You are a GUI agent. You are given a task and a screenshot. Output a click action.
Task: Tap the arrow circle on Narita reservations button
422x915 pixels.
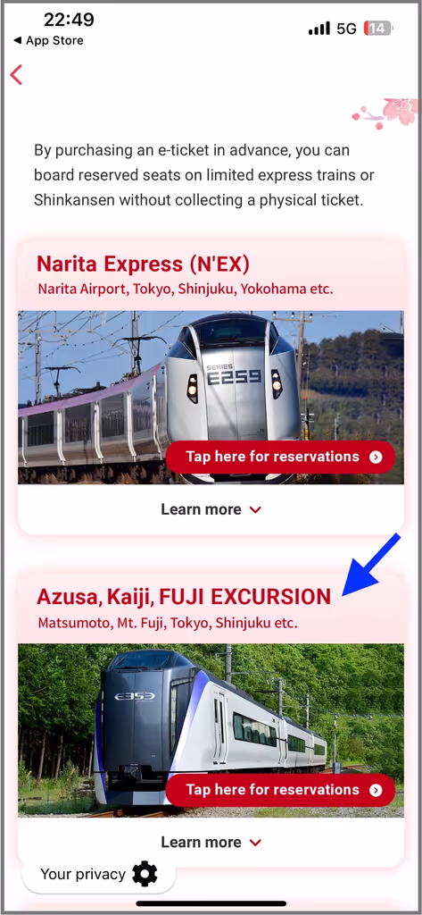376,457
